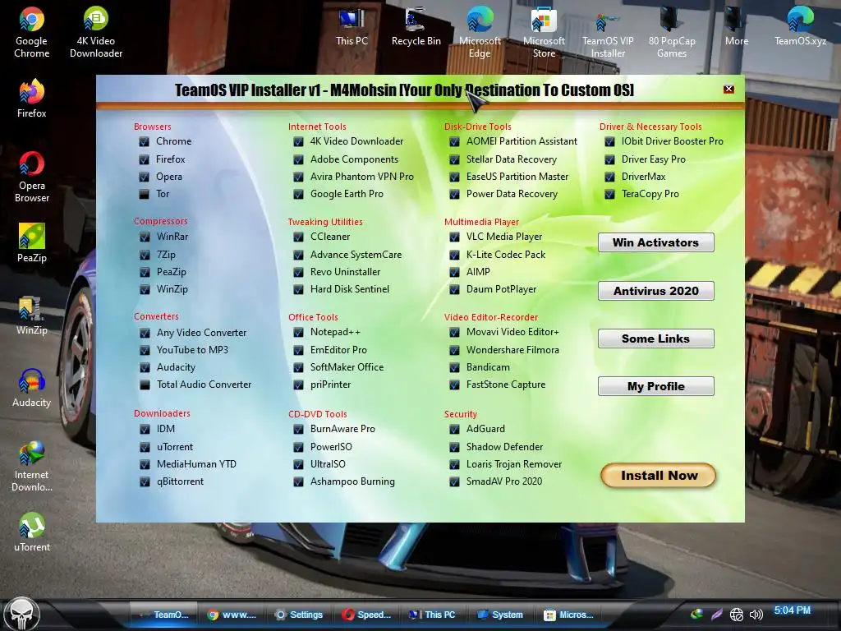Screen dimensions: 841x631
Task: Select the Microsoft Edge desktop icon
Action: (x=480, y=32)
